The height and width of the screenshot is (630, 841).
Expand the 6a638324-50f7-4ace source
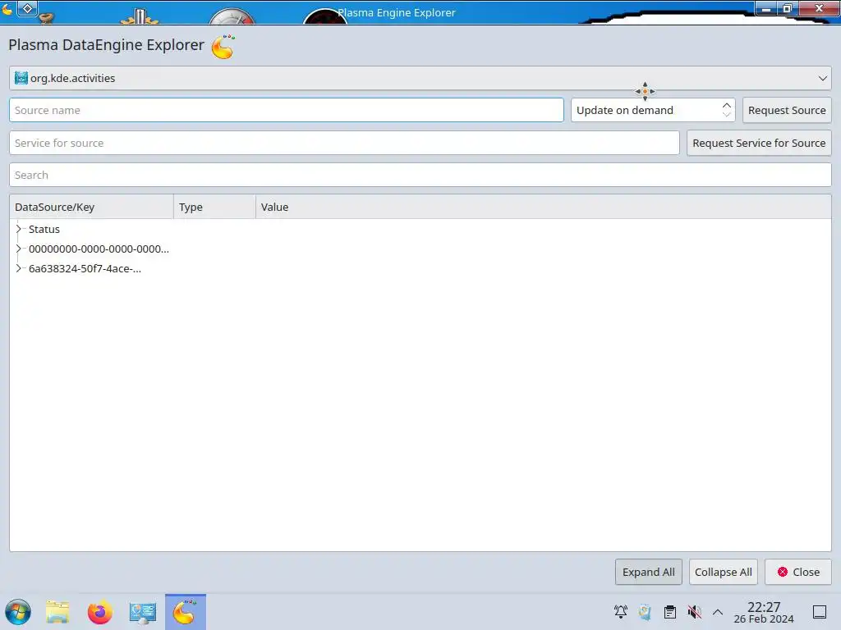tap(19, 268)
